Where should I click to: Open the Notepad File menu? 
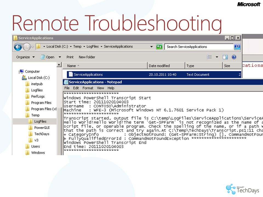[67, 88]
